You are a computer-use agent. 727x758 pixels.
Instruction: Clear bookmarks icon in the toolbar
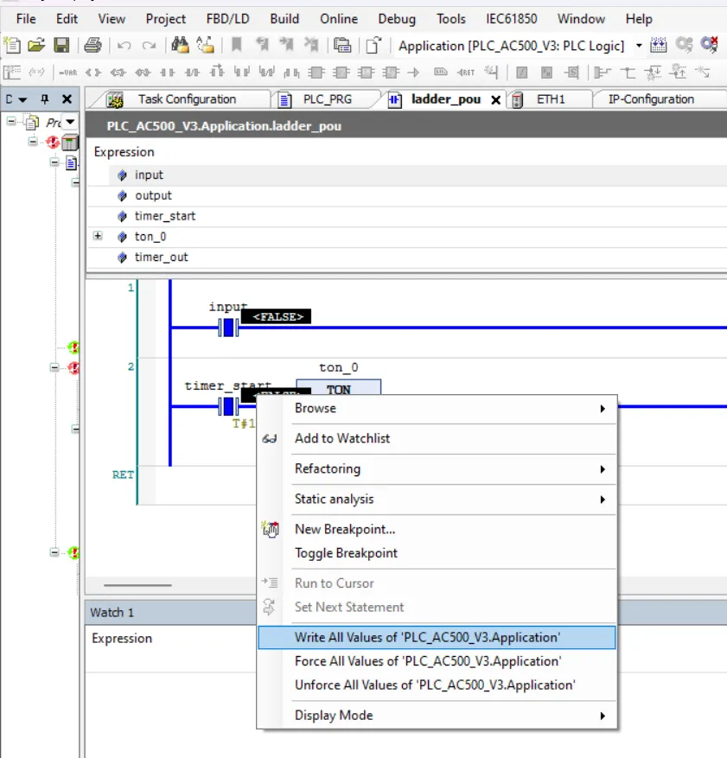pos(311,46)
